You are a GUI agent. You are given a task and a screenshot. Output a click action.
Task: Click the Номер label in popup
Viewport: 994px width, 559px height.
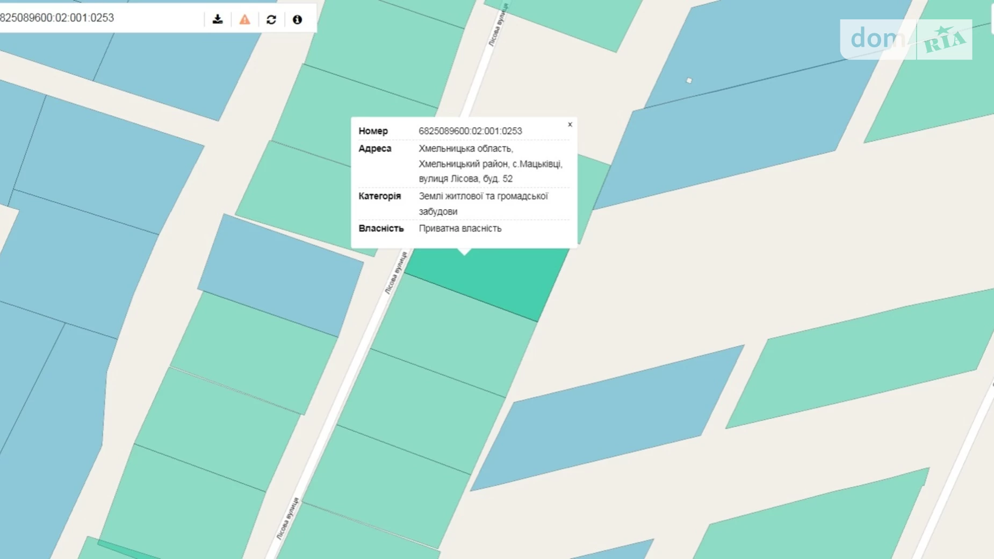(x=373, y=131)
